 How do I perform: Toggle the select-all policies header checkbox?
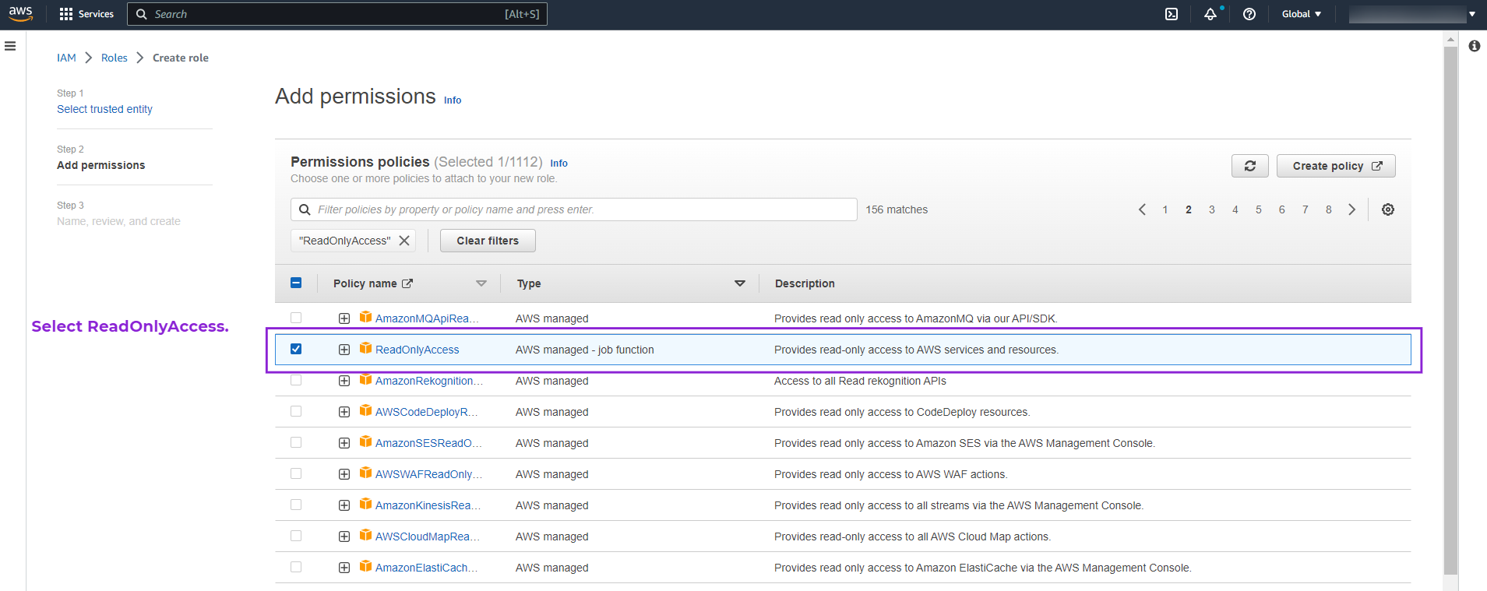click(296, 283)
